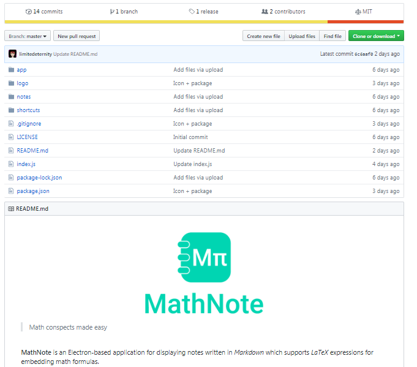Open the index.js file

click(26, 164)
